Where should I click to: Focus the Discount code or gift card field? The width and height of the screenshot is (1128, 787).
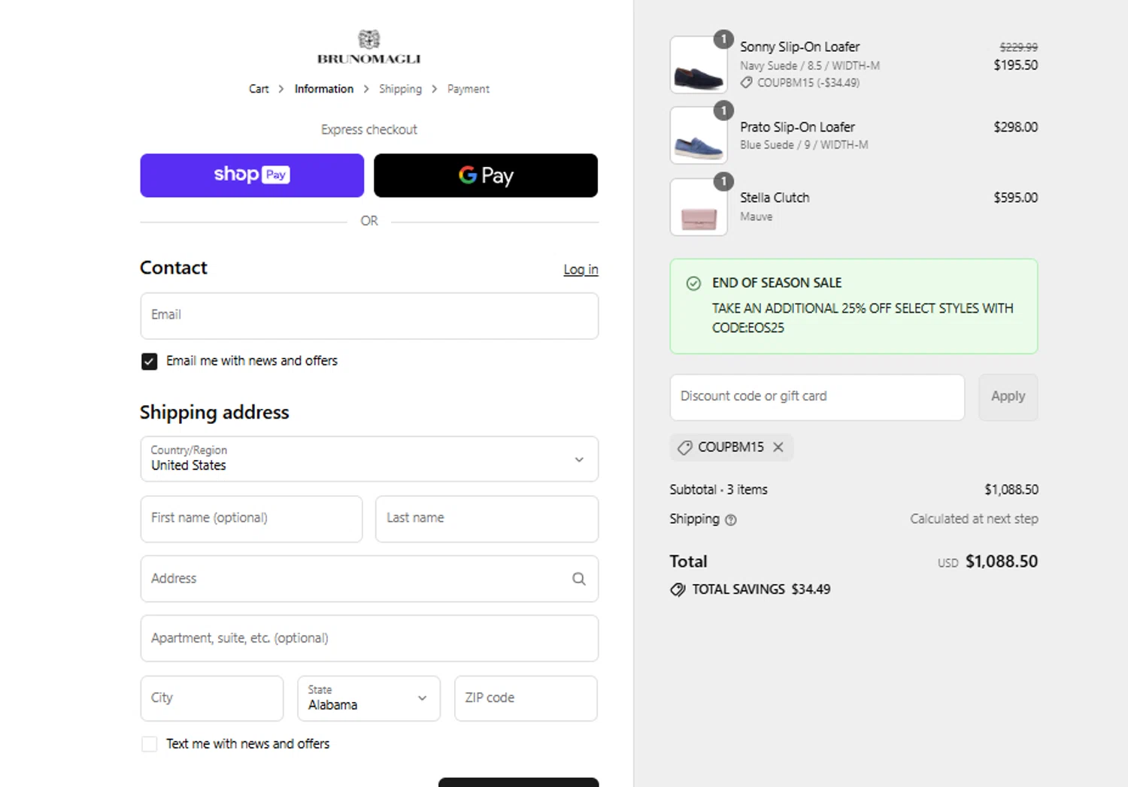point(817,397)
